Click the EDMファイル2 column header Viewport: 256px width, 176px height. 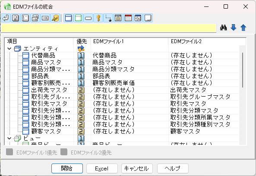[207, 41]
